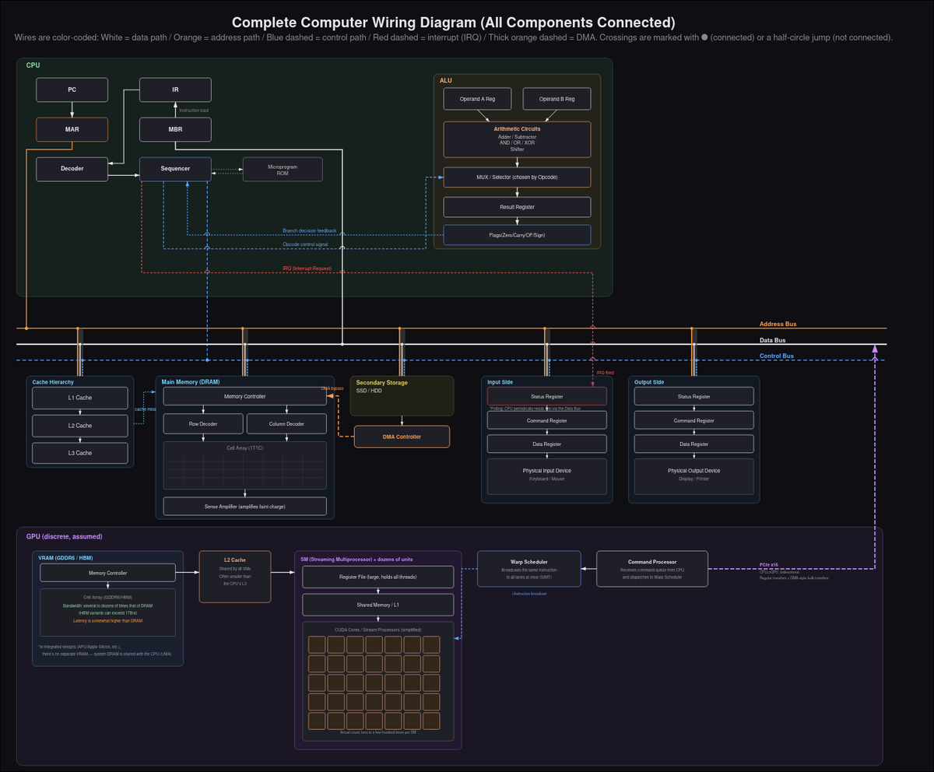Click the 'Cache Hierarchy' heading
Viewport: 934px width, 772px height.
52,382
